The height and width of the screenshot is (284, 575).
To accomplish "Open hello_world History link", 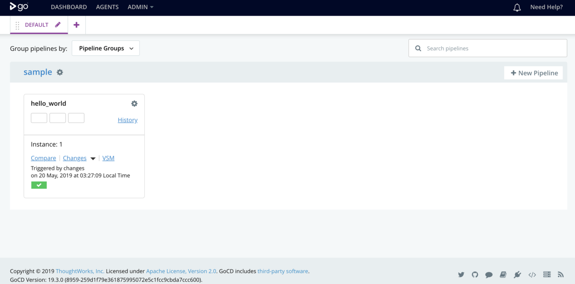I will pos(127,120).
